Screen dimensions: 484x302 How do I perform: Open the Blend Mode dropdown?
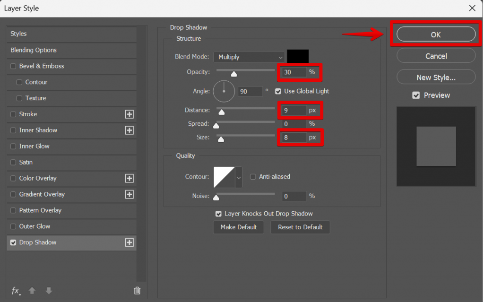(x=249, y=57)
